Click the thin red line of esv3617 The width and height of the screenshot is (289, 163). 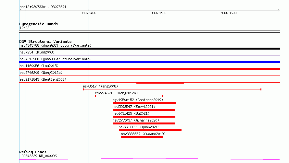172,89
